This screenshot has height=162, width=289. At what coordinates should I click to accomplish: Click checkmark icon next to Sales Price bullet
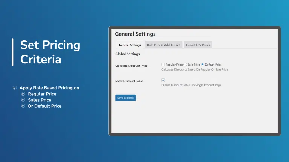tap(23, 100)
